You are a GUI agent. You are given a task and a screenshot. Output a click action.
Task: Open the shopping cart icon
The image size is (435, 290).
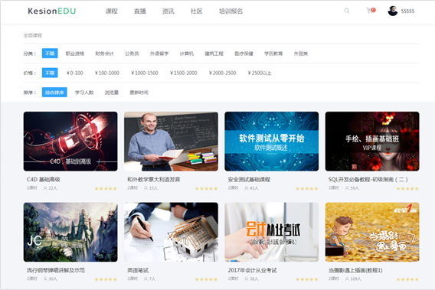coord(370,11)
